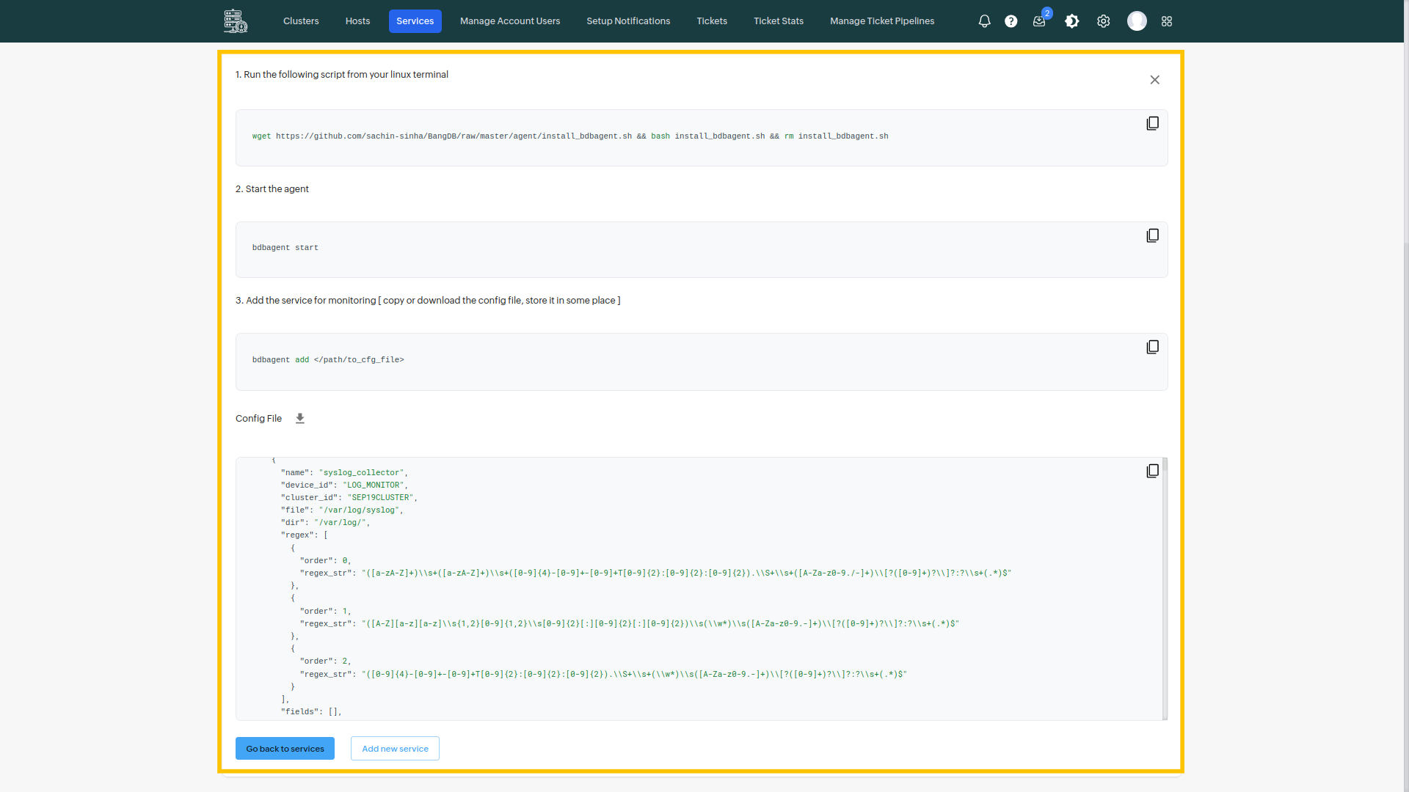Click "Config File" label
Viewport: 1409px width, 792px height.
coord(258,419)
